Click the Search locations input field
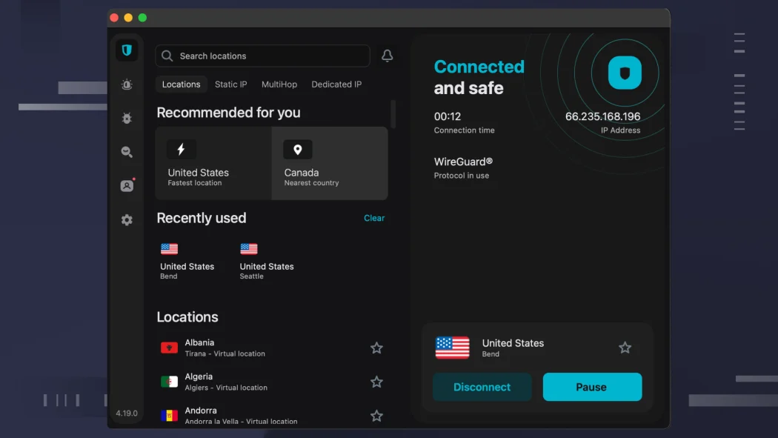 (262, 56)
